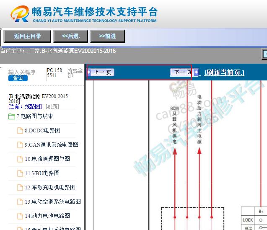Open 9.CAN通讯系统电路图

(52, 145)
